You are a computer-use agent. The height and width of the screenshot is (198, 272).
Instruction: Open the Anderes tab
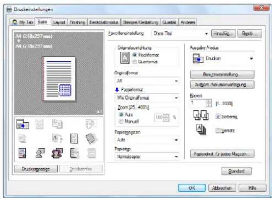pyautogui.click(x=188, y=22)
